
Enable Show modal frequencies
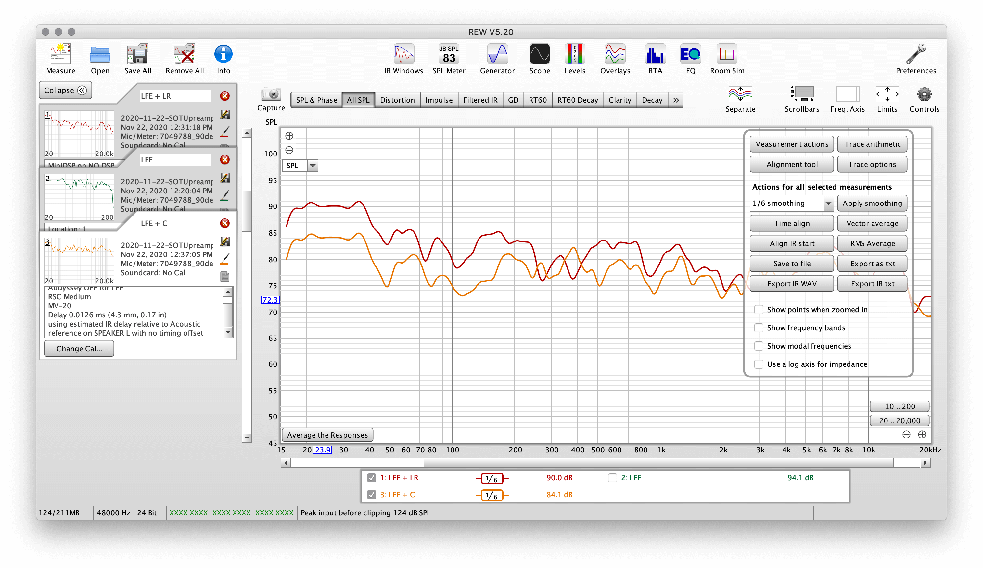pyautogui.click(x=759, y=346)
